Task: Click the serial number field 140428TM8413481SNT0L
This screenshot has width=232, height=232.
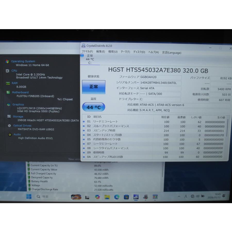Action: coord(161,83)
